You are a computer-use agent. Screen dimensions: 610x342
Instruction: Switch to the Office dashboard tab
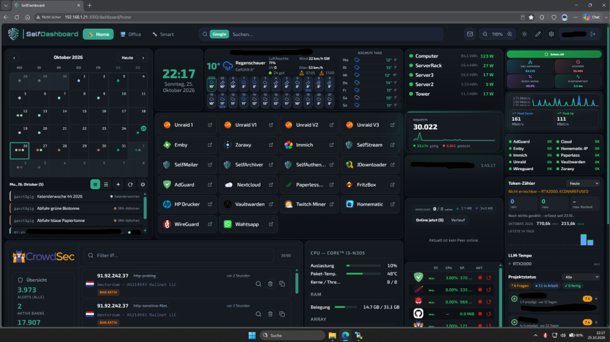(x=131, y=34)
